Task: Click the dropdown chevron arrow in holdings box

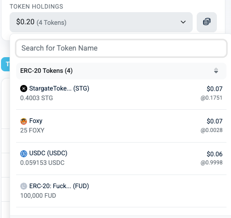Action: tap(183, 22)
